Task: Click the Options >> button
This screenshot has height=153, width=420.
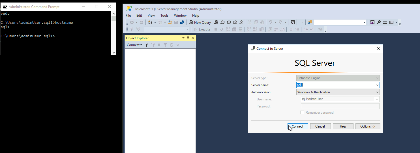Action: click(x=368, y=126)
